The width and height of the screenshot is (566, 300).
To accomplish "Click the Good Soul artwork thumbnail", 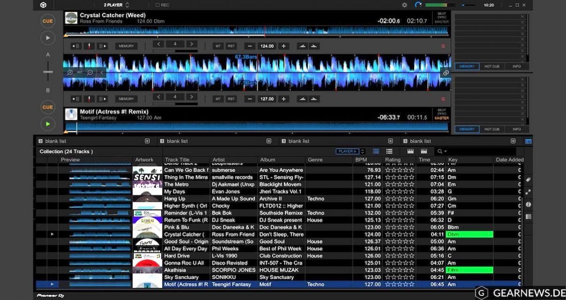I will [x=147, y=242].
